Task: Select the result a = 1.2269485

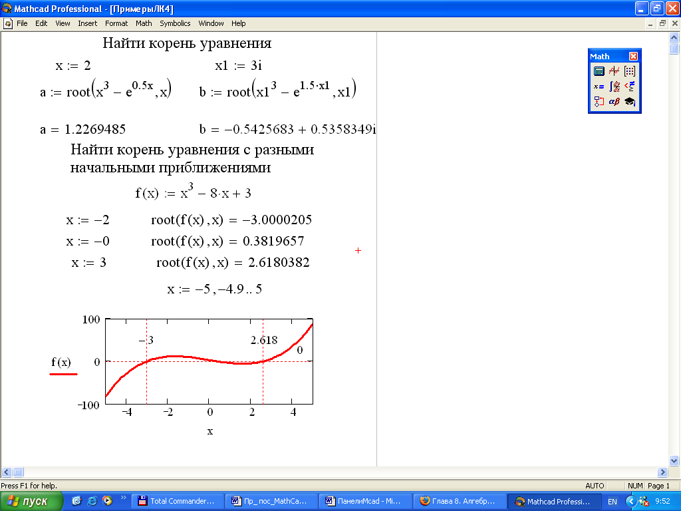Action: (82, 130)
